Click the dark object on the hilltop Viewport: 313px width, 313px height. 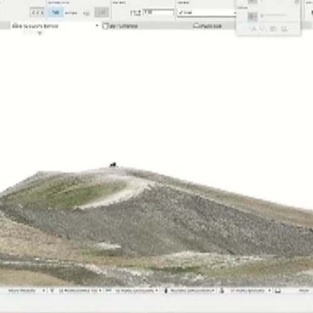coord(113,165)
